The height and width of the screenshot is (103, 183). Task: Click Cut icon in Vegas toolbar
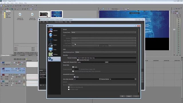point(16,6)
